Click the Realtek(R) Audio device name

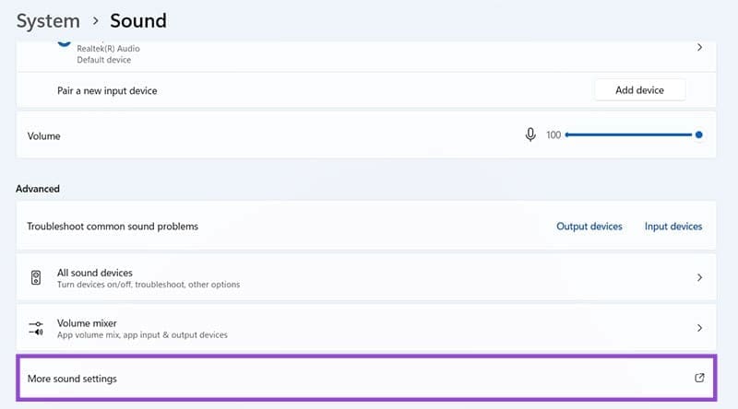point(107,48)
